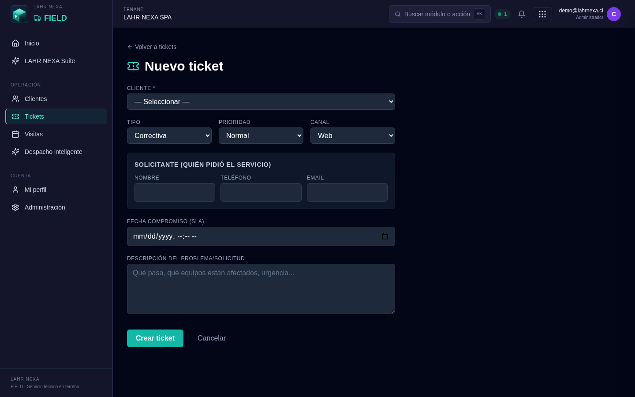Click the Inicio home icon

(x=15, y=43)
